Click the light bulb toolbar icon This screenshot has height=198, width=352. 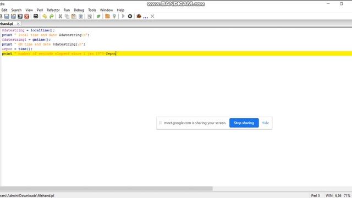click(114, 16)
